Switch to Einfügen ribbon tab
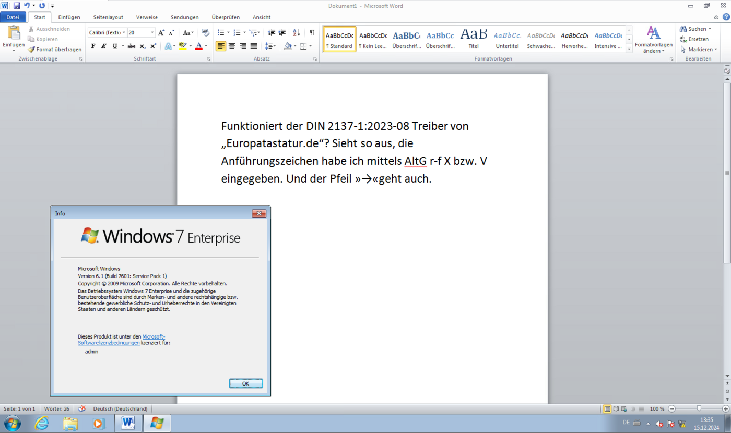This screenshot has height=433, width=731. pyautogui.click(x=69, y=17)
